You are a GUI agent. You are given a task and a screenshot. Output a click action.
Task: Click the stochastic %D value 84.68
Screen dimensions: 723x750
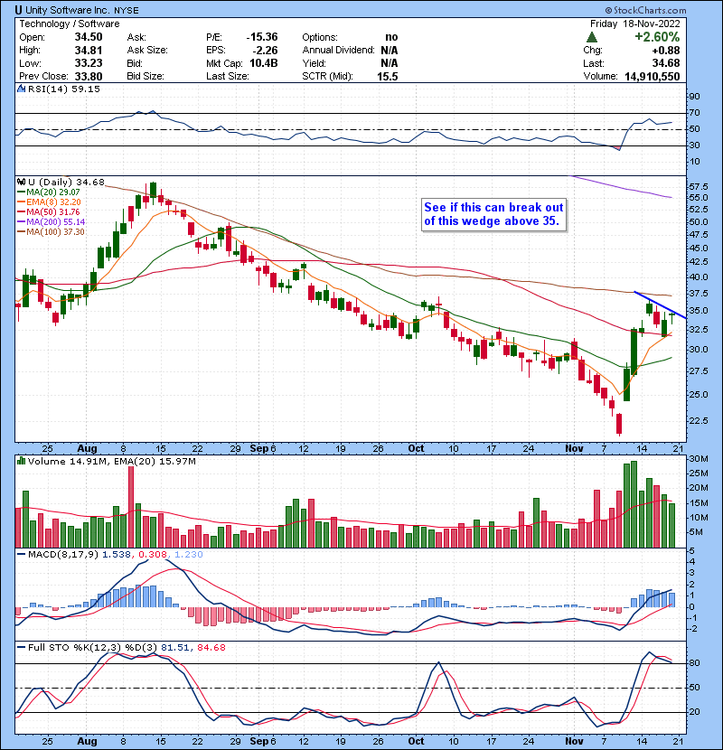tap(211, 647)
